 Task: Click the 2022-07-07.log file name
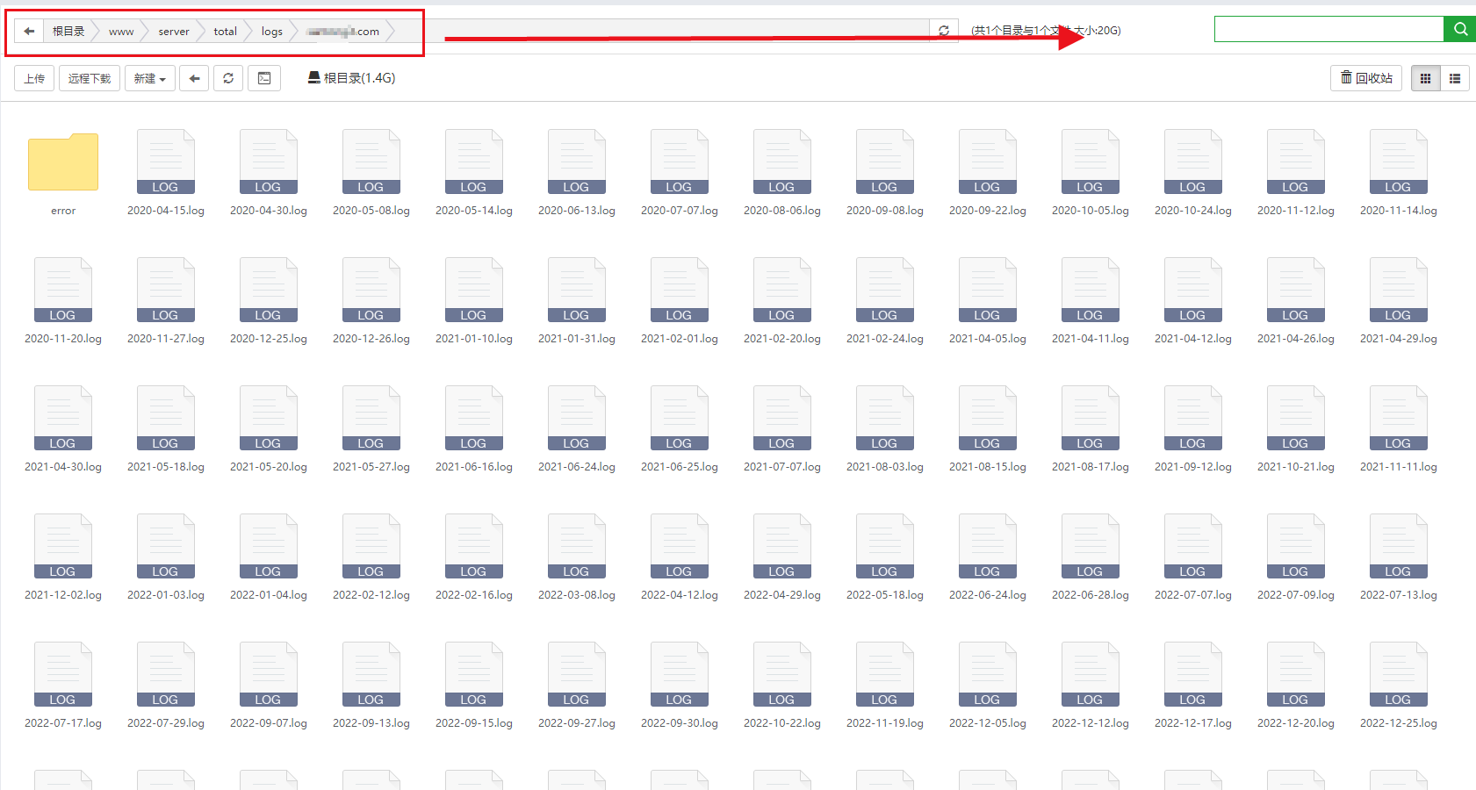(x=1193, y=595)
